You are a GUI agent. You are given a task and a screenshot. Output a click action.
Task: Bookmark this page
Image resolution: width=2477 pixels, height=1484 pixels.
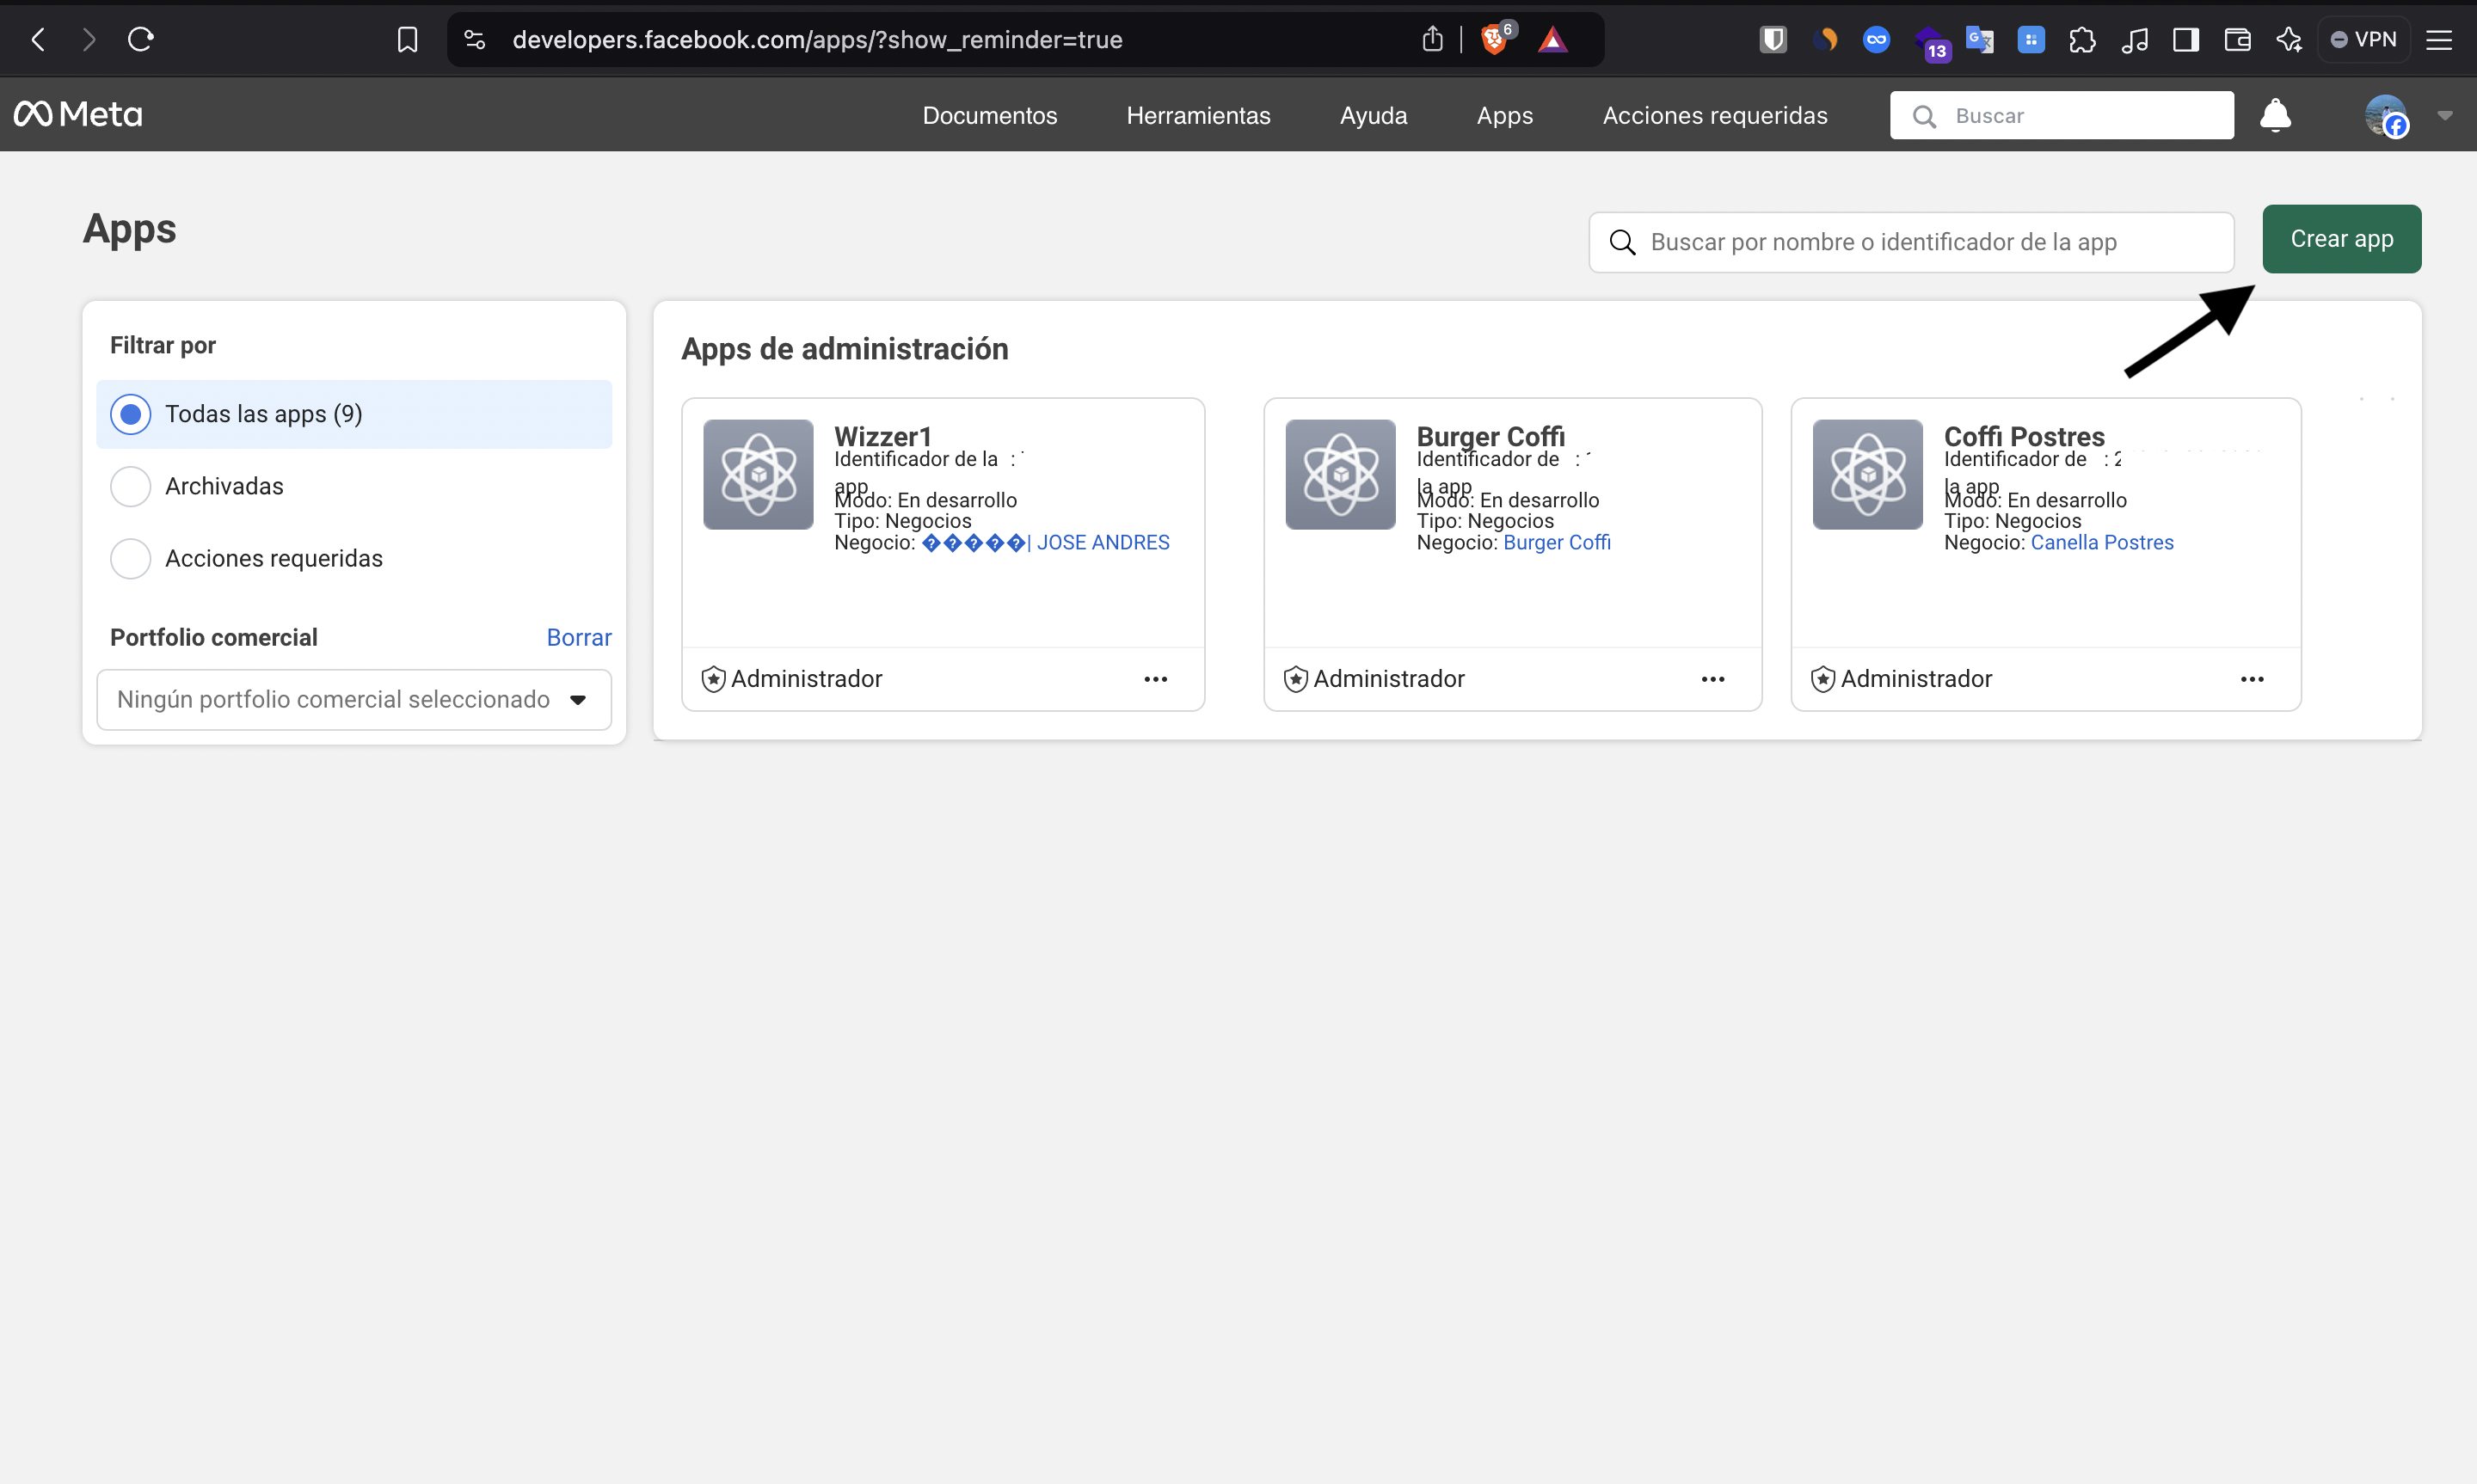(407, 39)
